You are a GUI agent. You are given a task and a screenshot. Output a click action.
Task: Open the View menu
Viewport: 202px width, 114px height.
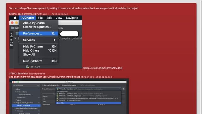tap(59, 18)
